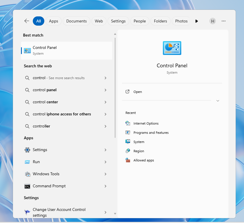Click search icon beside 'control - See more search results'
The image size is (244, 223).
point(27,78)
